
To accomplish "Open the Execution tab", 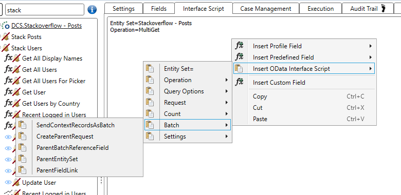I will (x=320, y=8).
